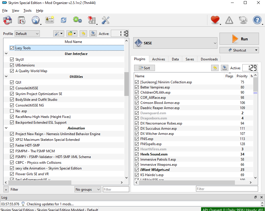This screenshot has height=211, width=265.
Task: Click the Refresh arrows icon
Action: pos(63,20)
